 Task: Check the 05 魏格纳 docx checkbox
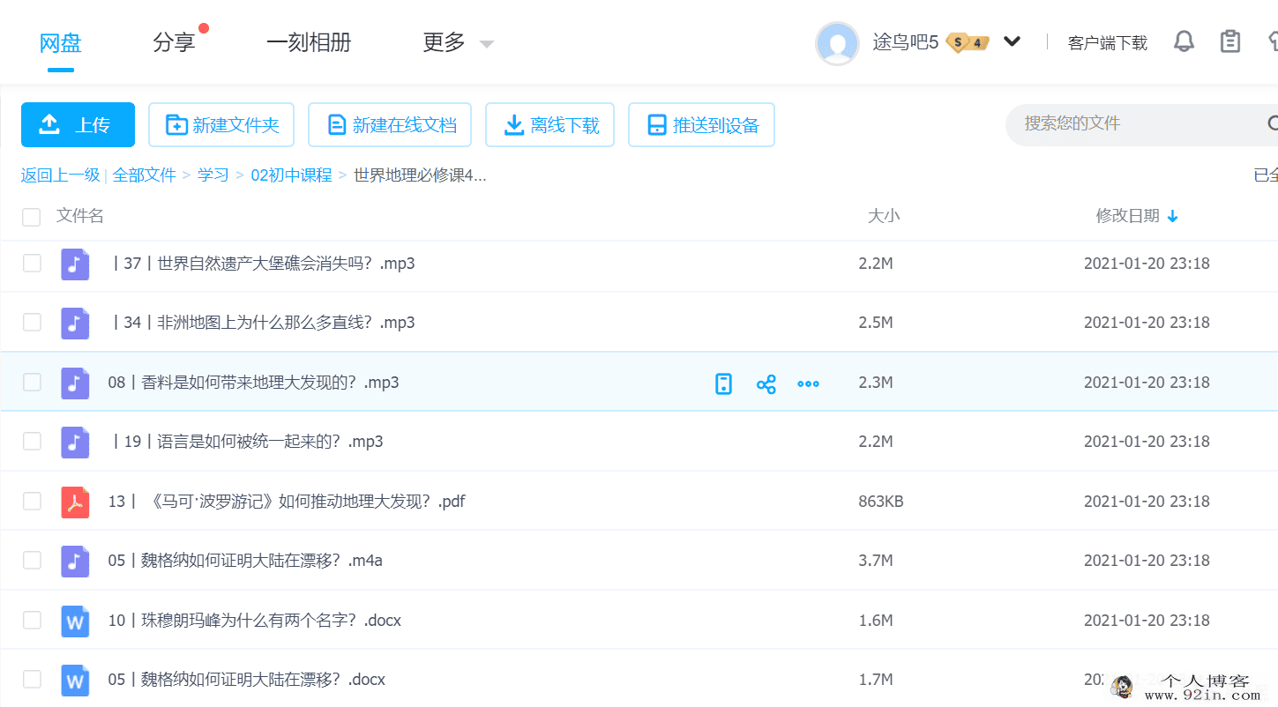[32, 679]
